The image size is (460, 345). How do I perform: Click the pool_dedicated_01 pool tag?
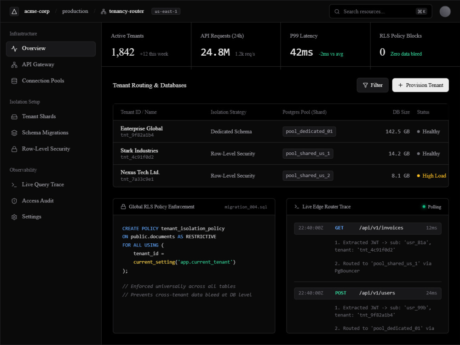point(309,132)
